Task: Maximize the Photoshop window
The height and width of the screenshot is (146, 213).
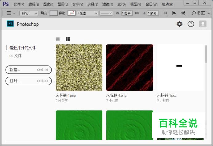Action: click(x=195, y=3)
